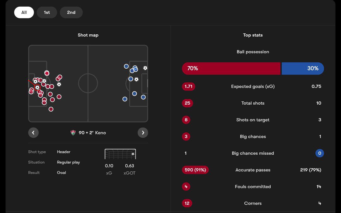Switch to the 2nd half tab
Image resolution: width=341 pixels, height=213 pixels.
71,12
